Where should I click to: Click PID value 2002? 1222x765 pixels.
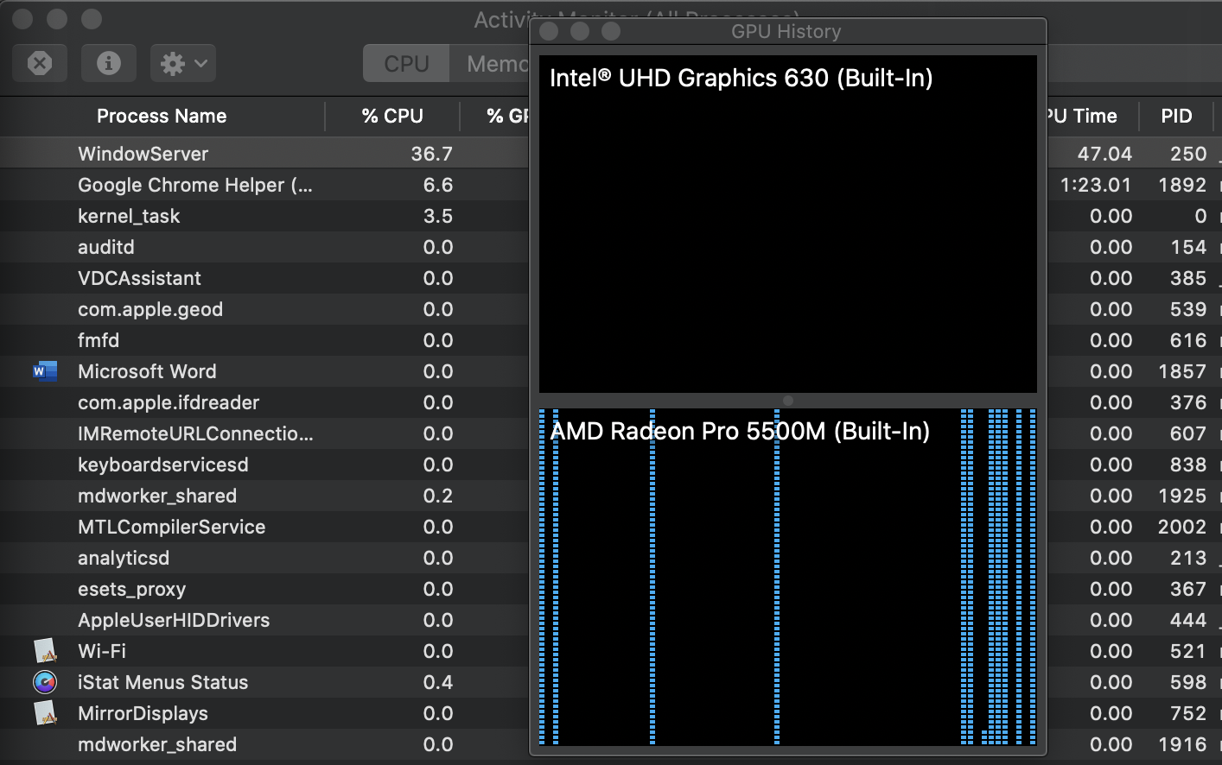pos(1182,527)
